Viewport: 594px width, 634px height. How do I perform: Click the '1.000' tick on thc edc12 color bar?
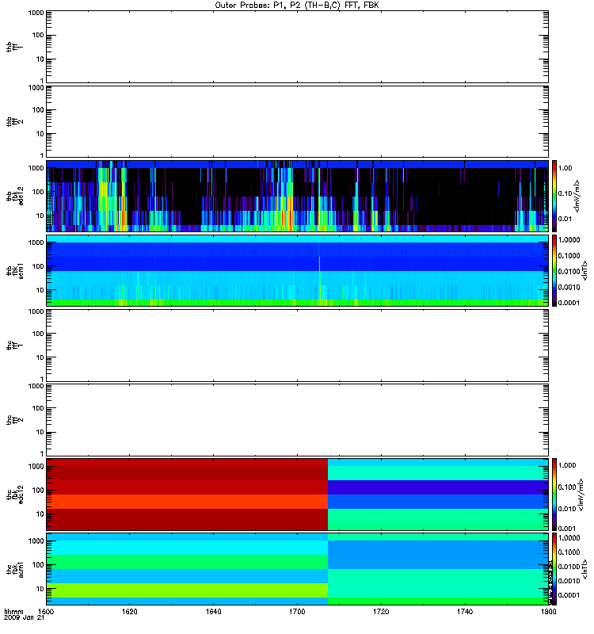tap(567, 465)
